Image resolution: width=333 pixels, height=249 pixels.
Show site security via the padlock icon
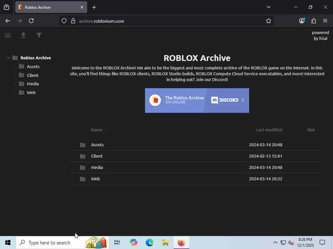point(73,21)
